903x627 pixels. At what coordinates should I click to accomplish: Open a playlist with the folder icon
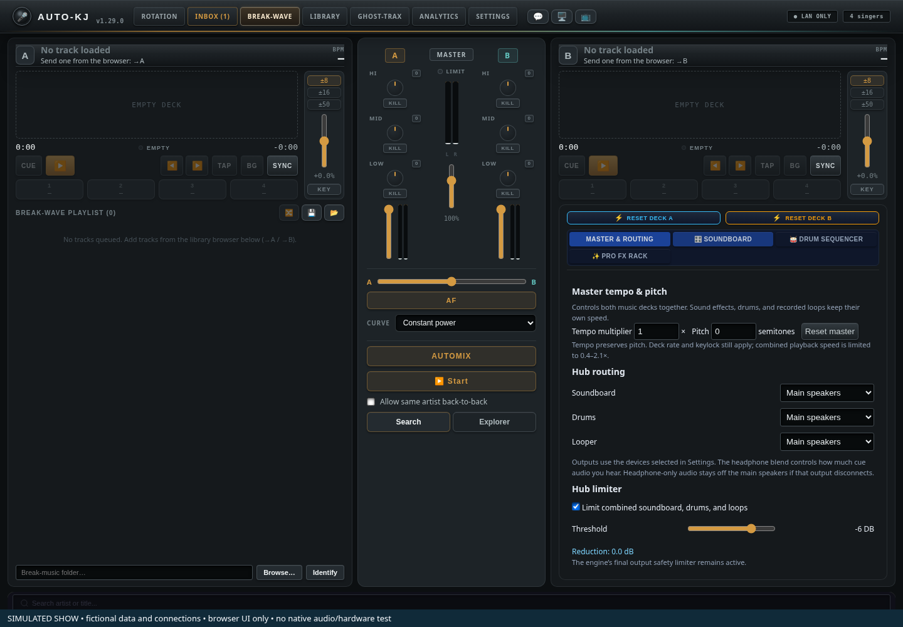point(334,213)
